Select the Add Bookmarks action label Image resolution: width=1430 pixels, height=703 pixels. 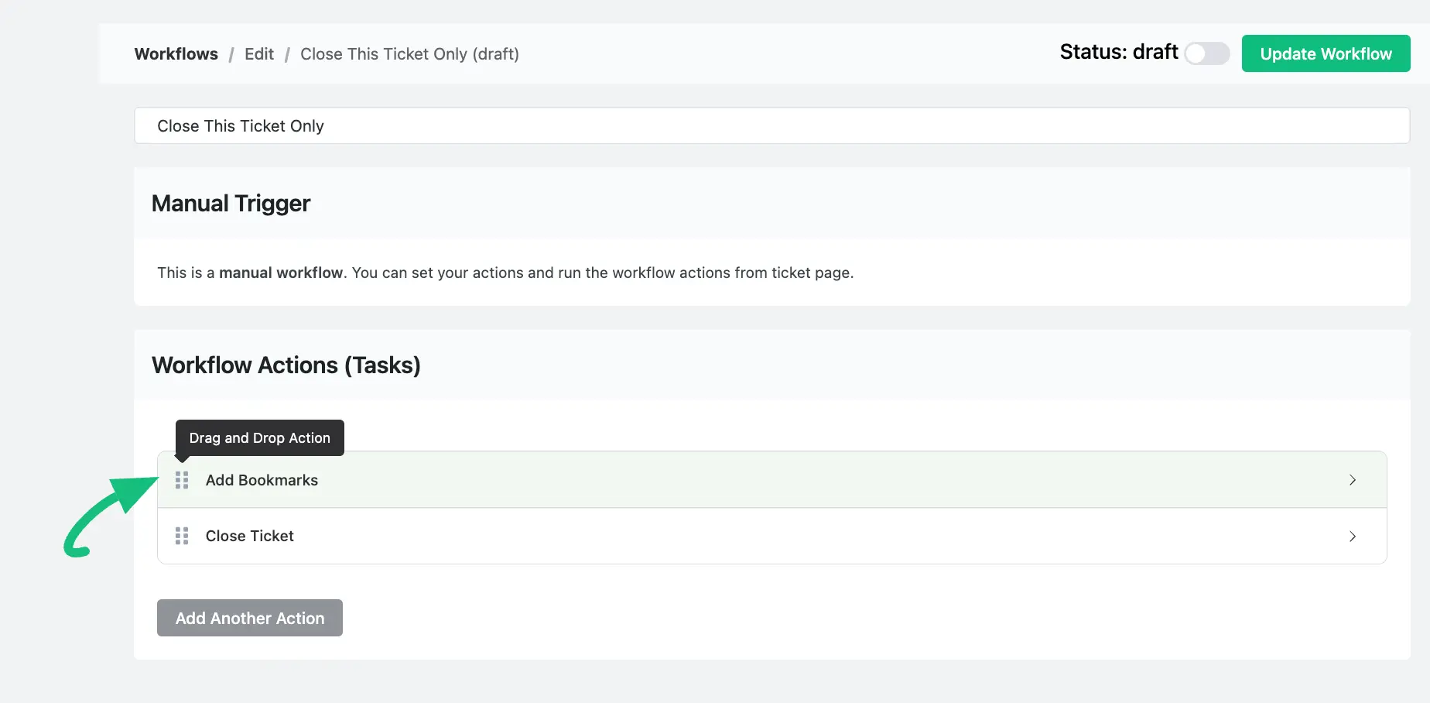pos(262,480)
